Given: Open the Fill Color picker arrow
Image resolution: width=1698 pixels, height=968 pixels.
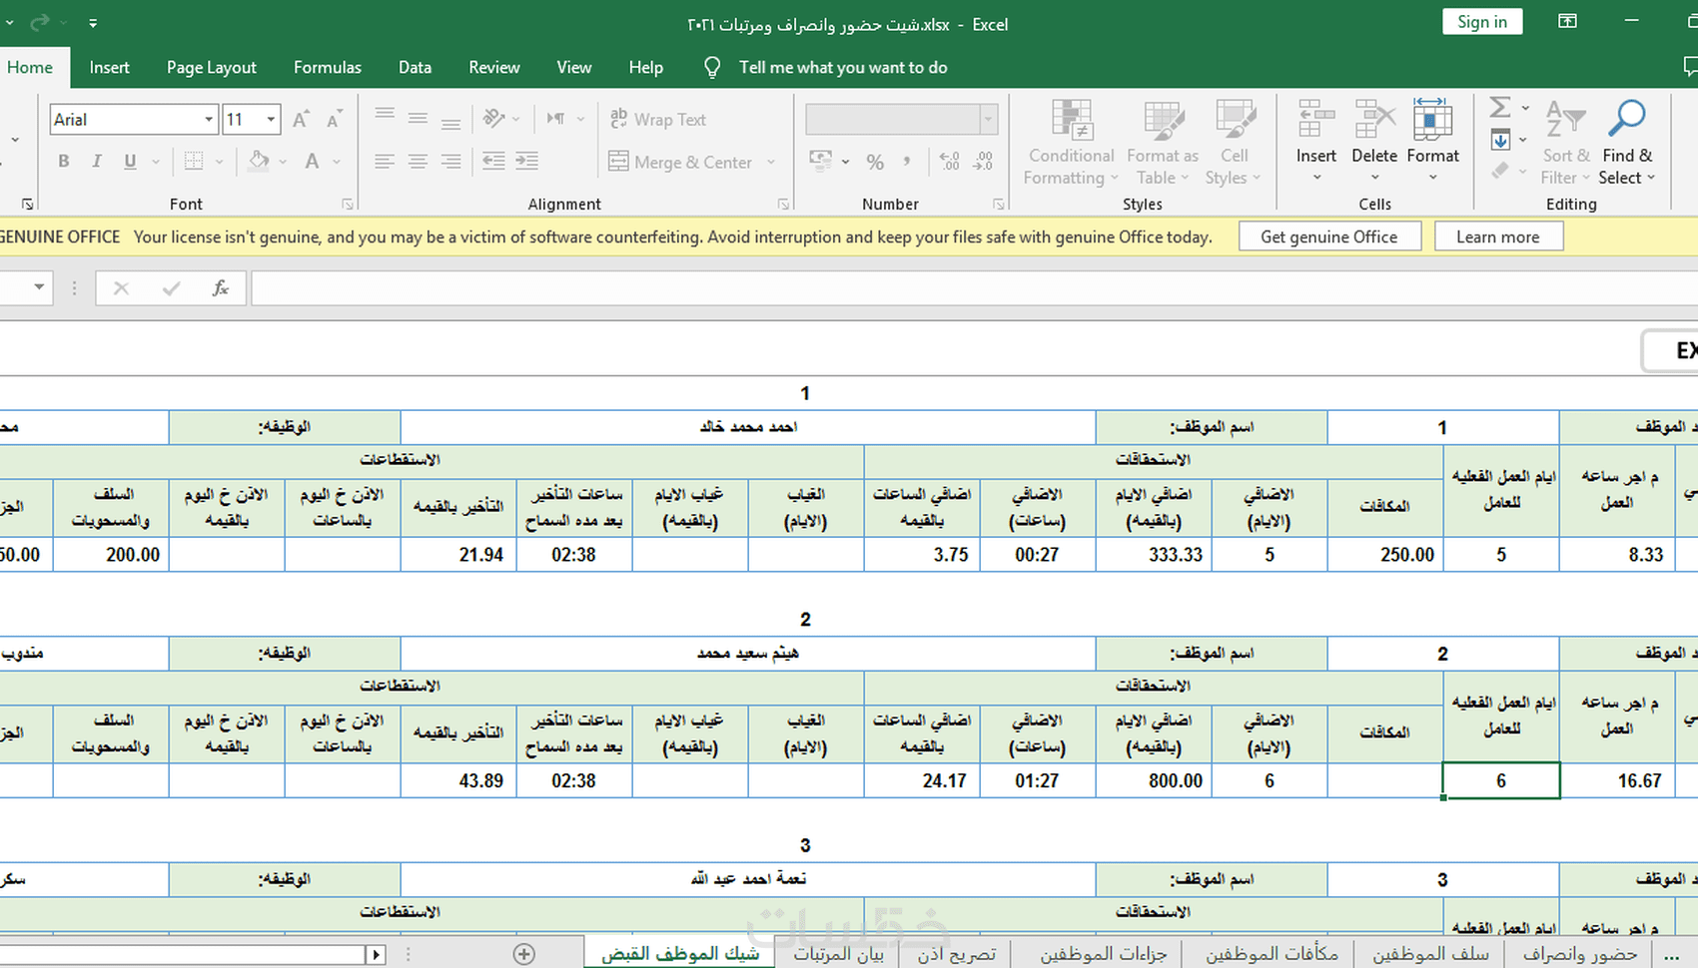Looking at the screenshot, I should point(284,162).
